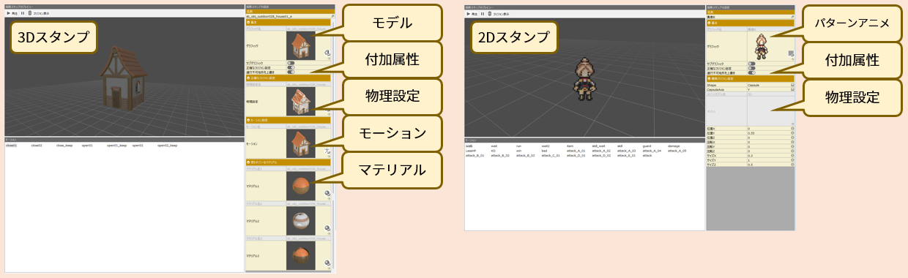Toggle sub-graphic switch in the 2D stamp panel

(x=751, y=64)
